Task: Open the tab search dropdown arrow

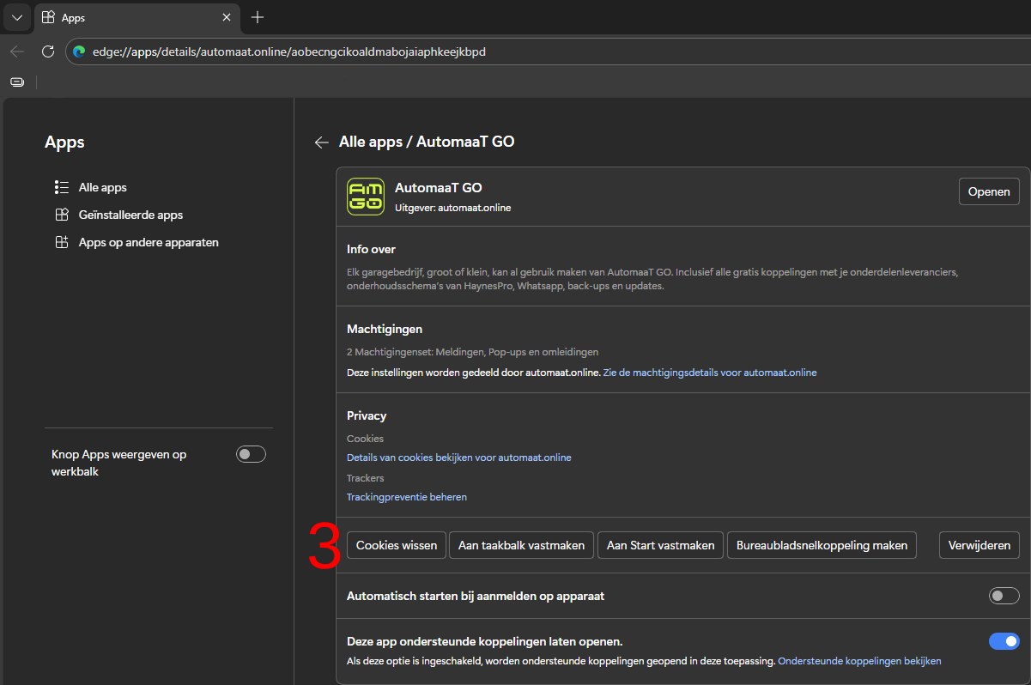Action: 16,17
